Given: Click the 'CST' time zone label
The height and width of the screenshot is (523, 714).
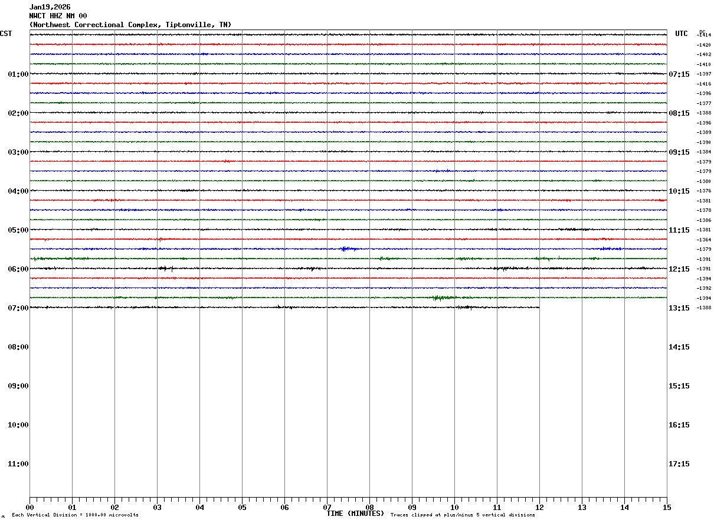Looking at the screenshot, I should coord(6,34).
